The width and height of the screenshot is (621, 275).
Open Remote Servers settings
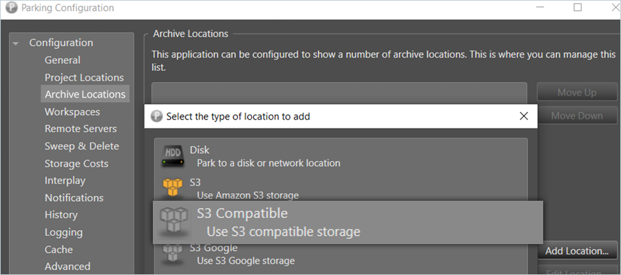81,129
